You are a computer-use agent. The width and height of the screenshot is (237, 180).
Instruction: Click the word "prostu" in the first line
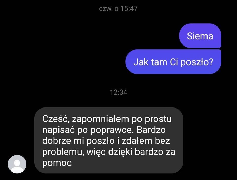pyautogui.click(x=158, y=119)
